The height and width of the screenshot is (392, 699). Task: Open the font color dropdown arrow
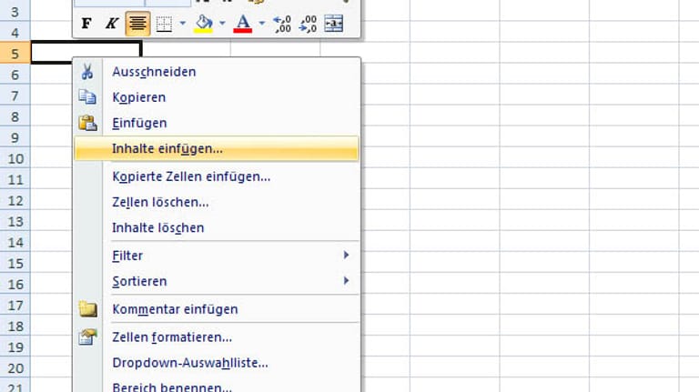click(x=262, y=23)
